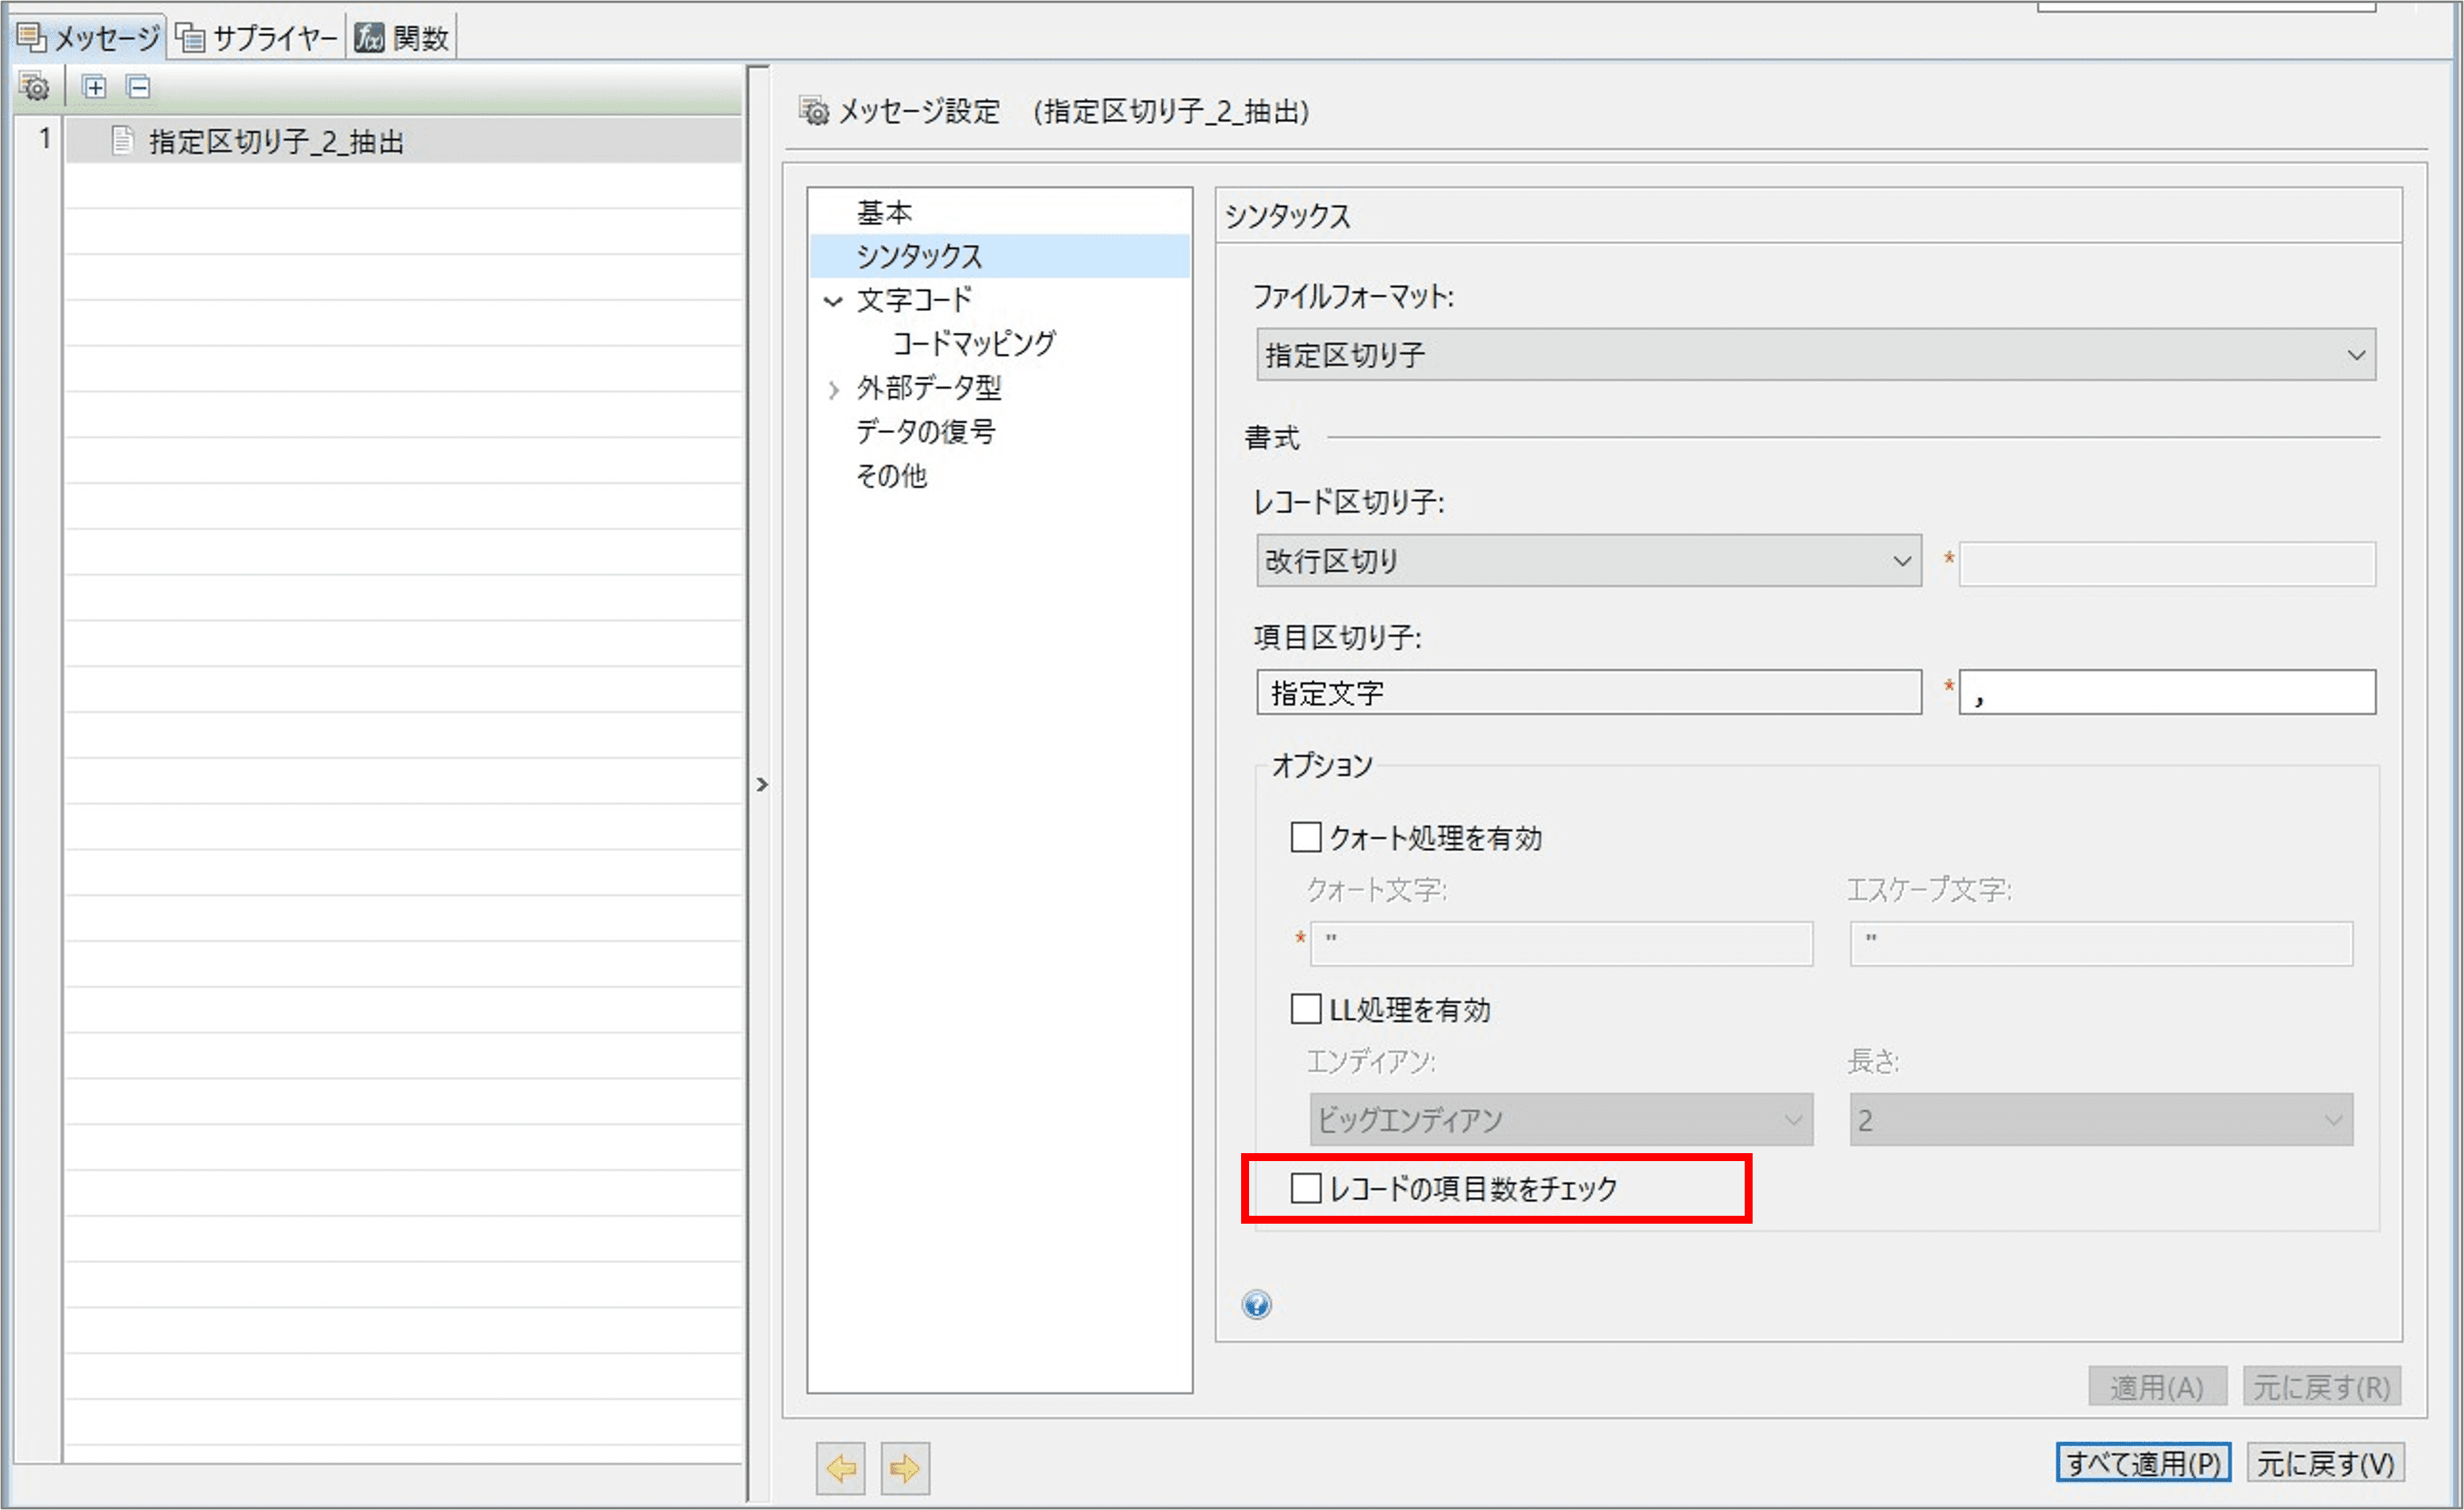Image resolution: width=2464 pixels, height=1510 pixels.
Task: Click the yellow forward arrow icon
Action: tap(905, 1468)
